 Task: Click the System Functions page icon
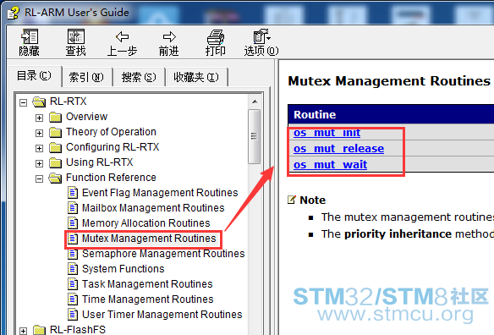(73, 268)
